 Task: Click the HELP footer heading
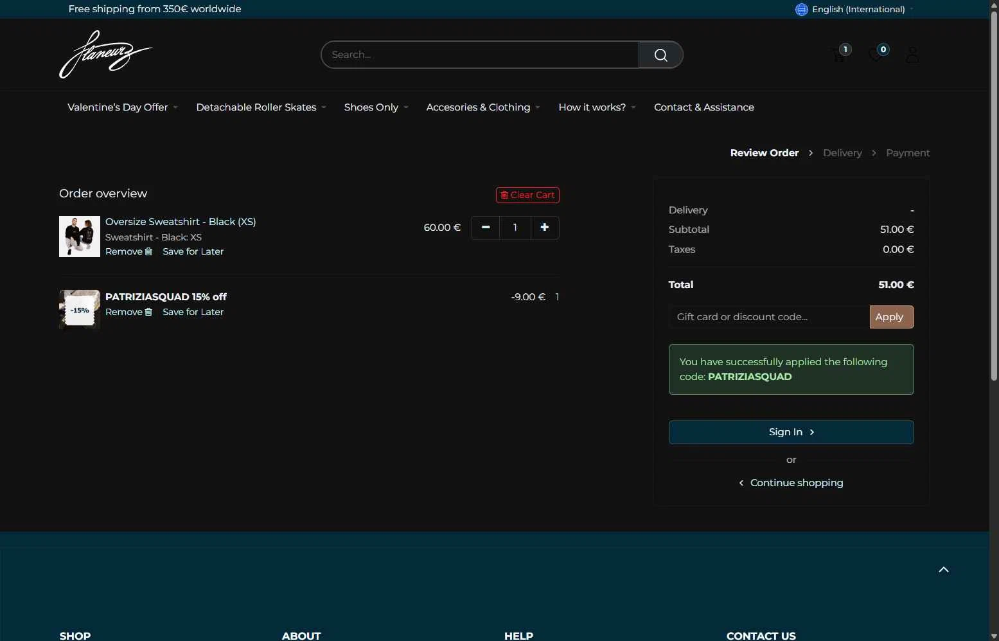[518, 636]
